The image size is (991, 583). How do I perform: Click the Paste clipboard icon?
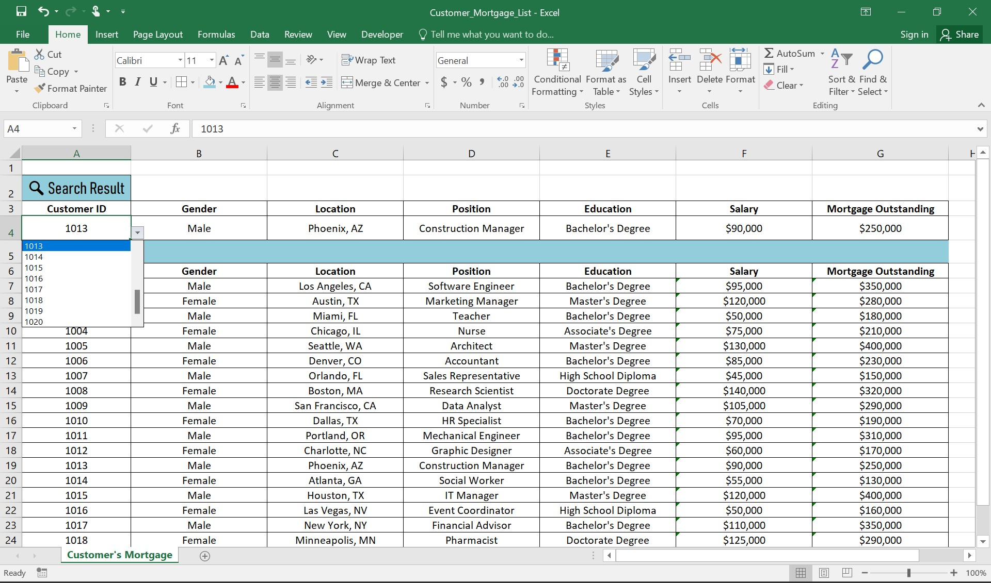pyautogui.click(x=18, y=60)
